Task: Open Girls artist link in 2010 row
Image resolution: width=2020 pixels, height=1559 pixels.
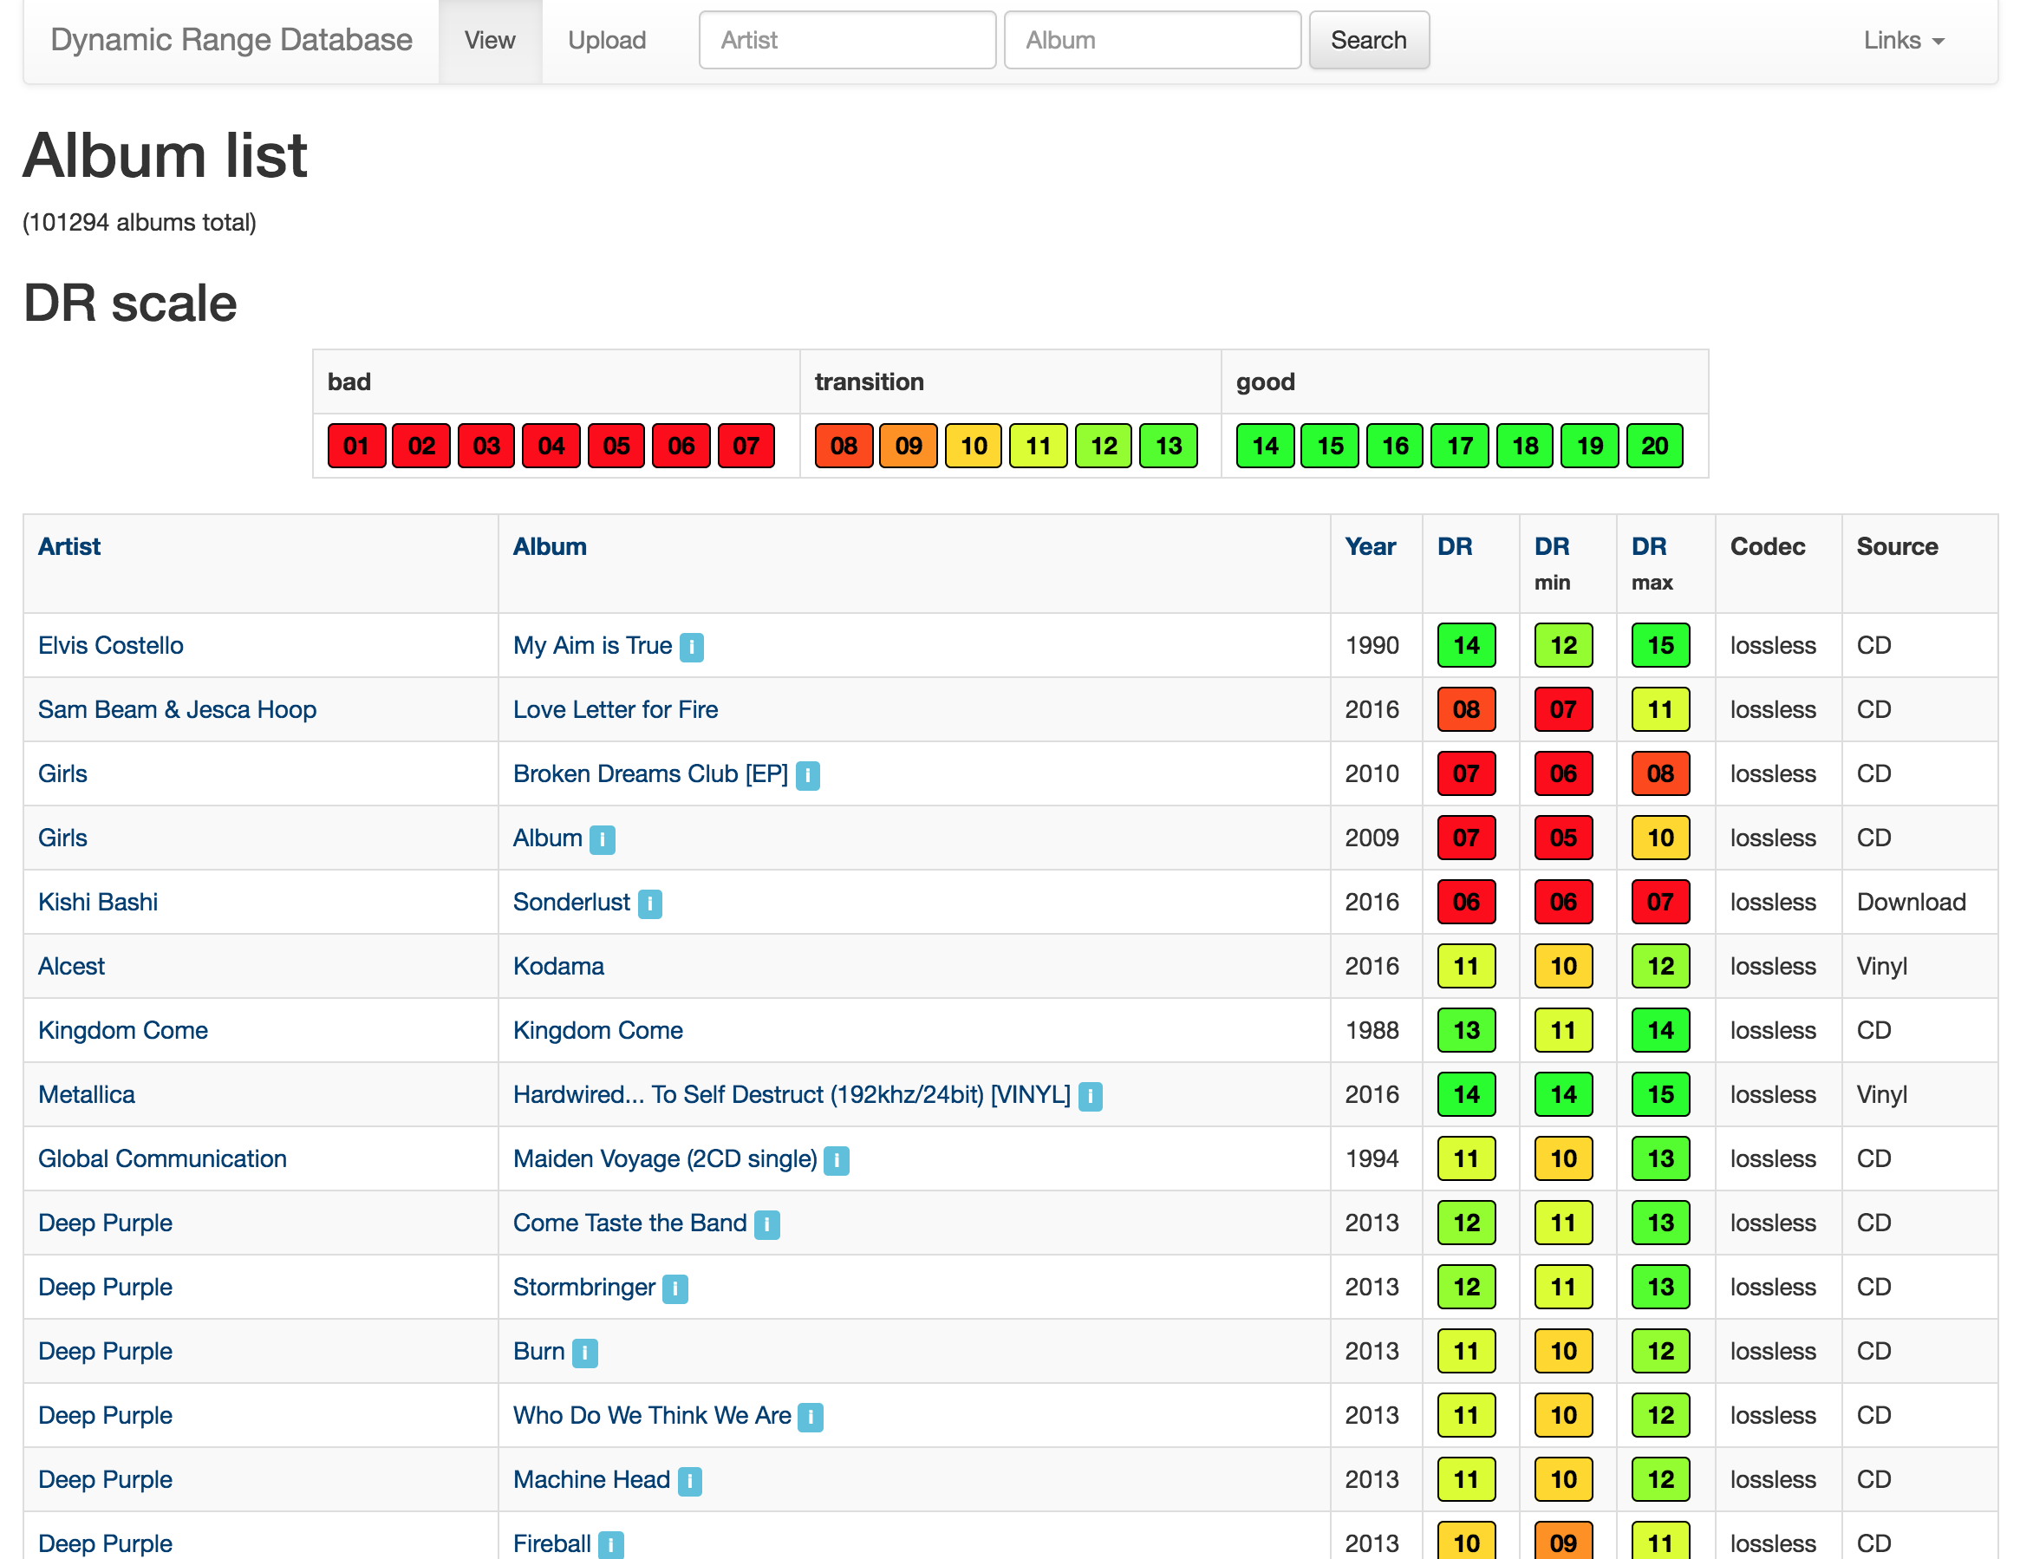Action: coord(63,773)
